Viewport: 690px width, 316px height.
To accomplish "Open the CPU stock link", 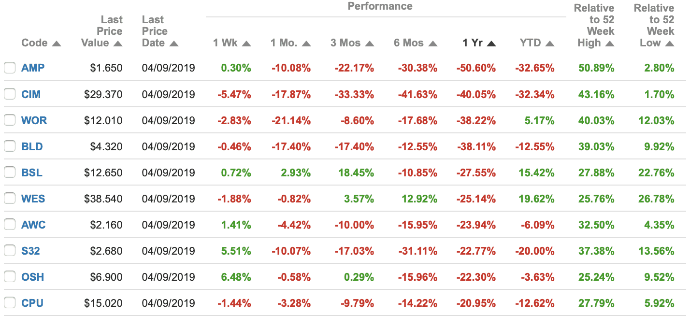I will pos(32,303).
